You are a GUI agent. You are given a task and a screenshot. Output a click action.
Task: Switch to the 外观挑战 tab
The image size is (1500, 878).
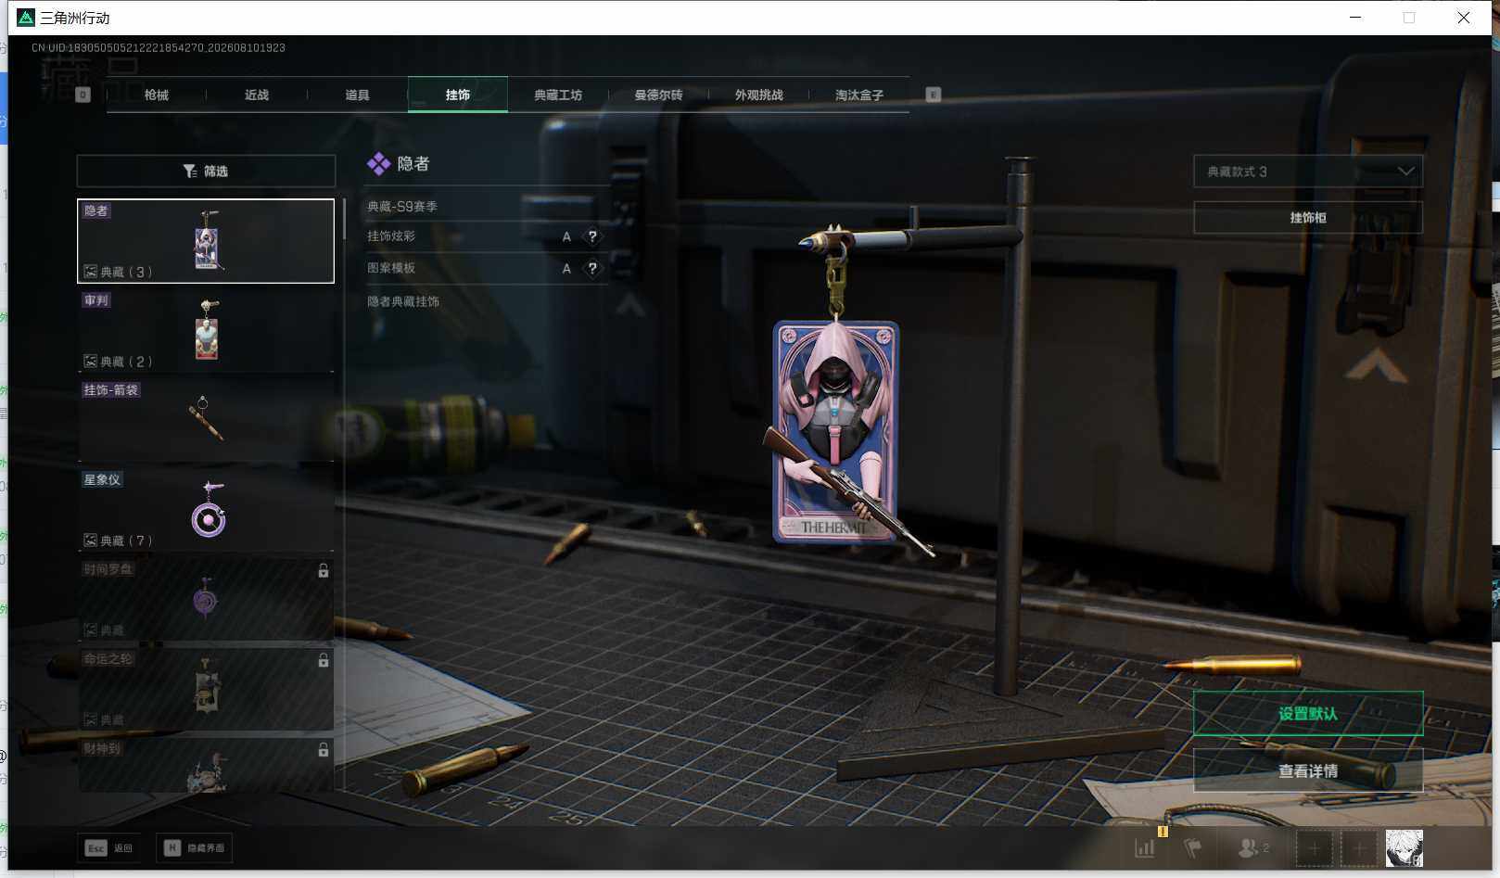758,95
